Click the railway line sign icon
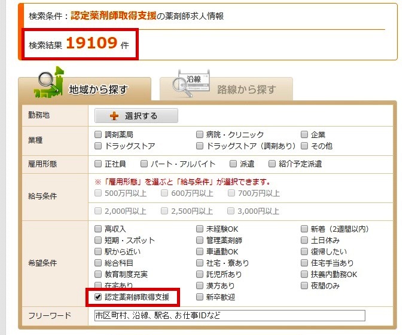This screenshot has height=335, width=412. [x=190, y=86]
